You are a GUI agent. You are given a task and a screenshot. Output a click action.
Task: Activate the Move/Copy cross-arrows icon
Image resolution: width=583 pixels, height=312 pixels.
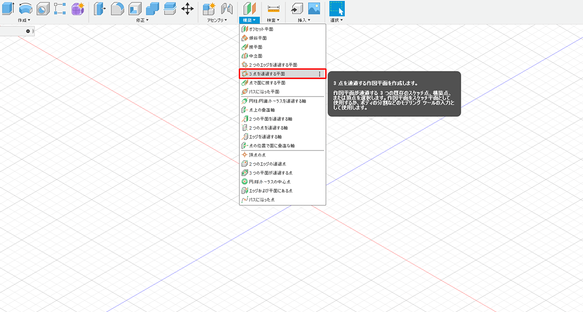[x=188, y=8]
